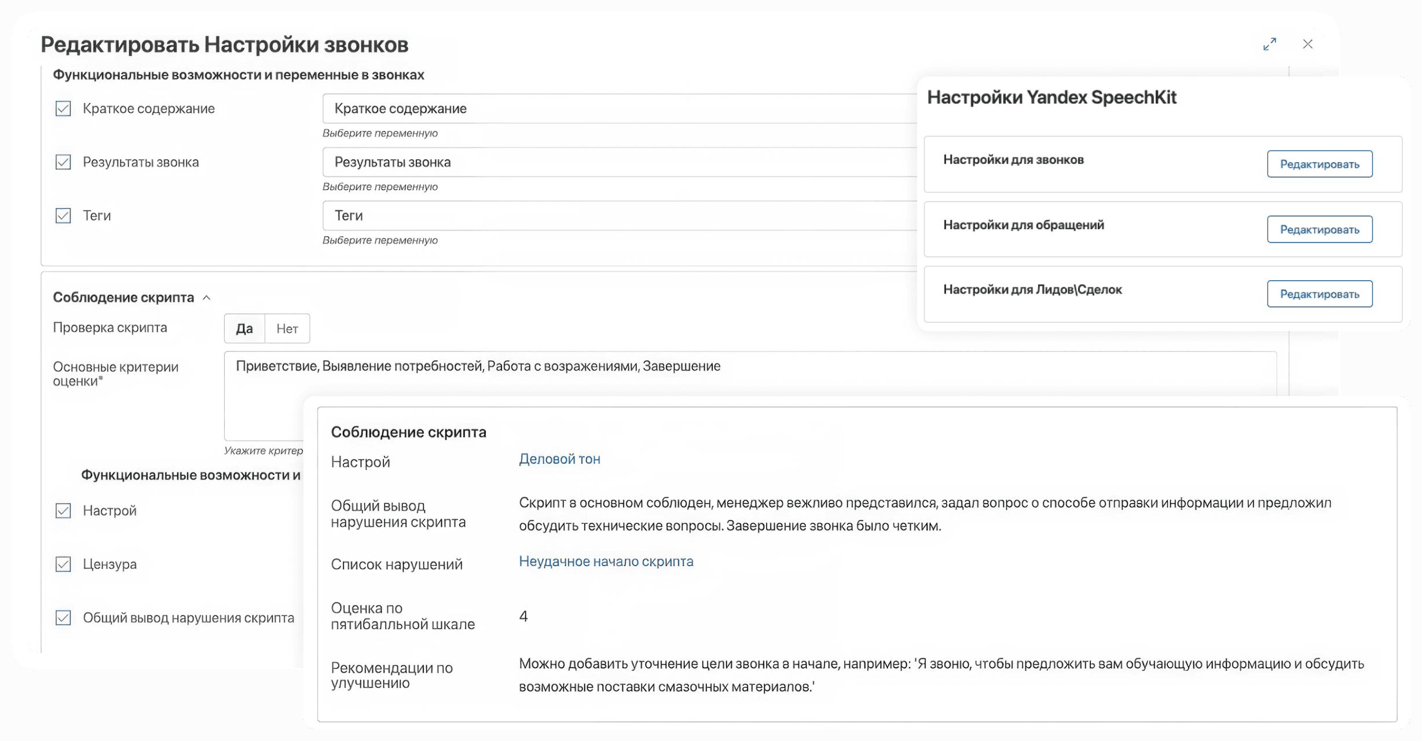This screenshot has width=1422, height=741.
Task: Click Редактировать for Настройки для обращений
Action: point(1320,229)
